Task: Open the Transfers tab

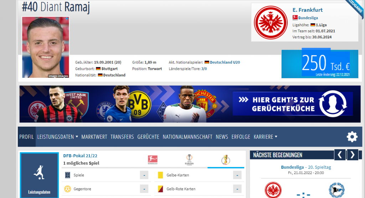Action: (122, 137)
